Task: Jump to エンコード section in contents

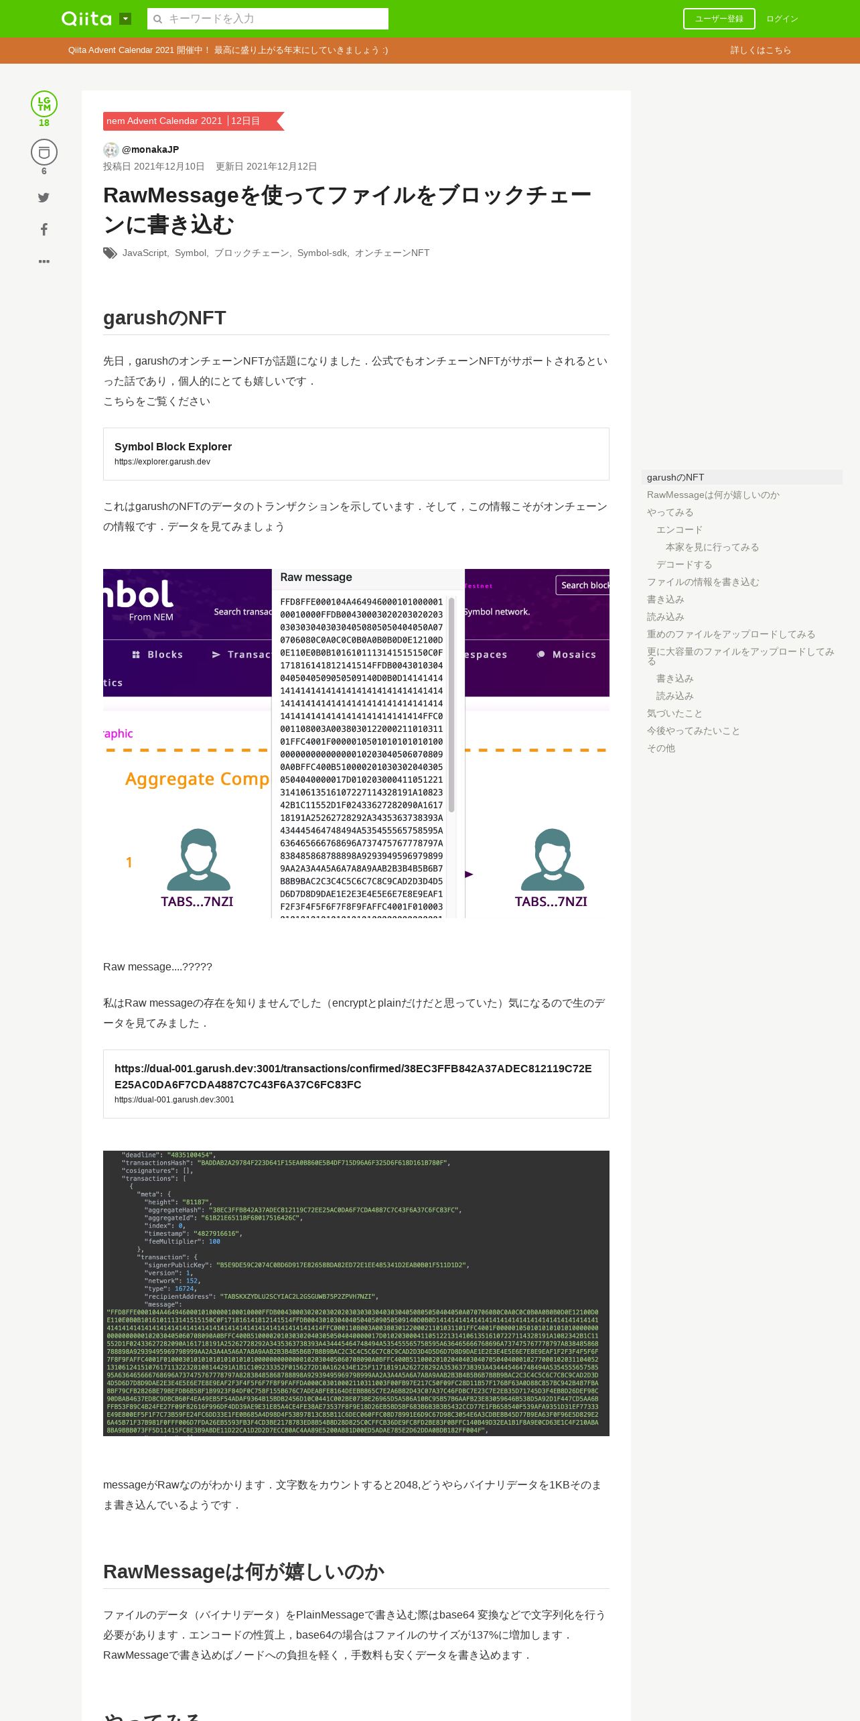Action: pos(679,529)
